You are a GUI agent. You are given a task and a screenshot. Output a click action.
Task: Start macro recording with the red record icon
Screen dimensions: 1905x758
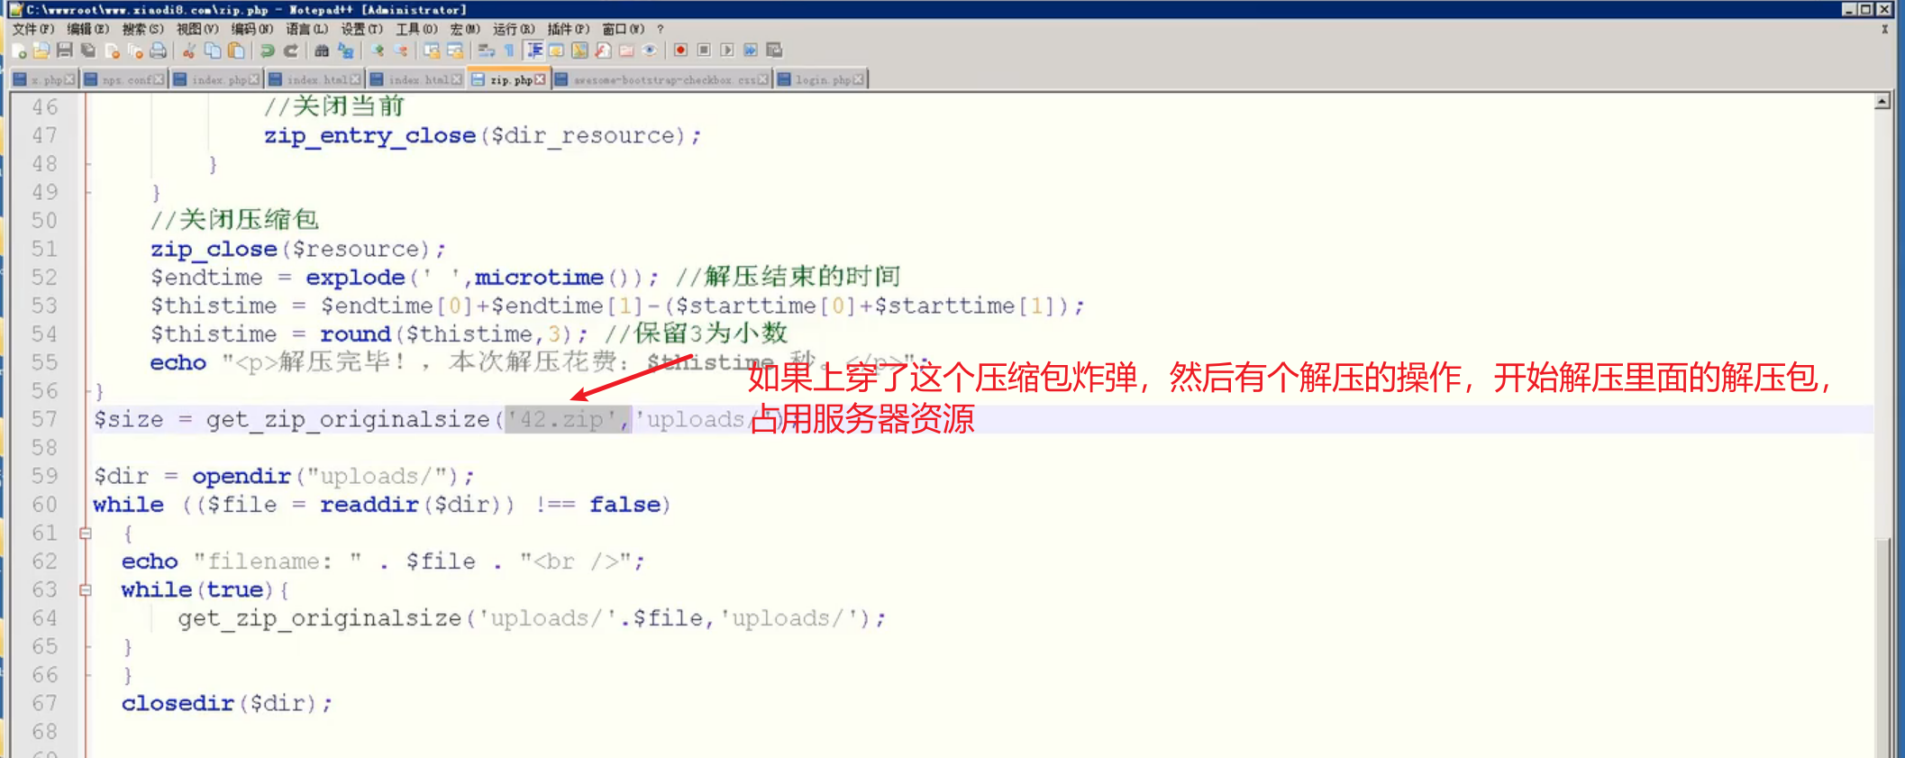pos(681,50)
